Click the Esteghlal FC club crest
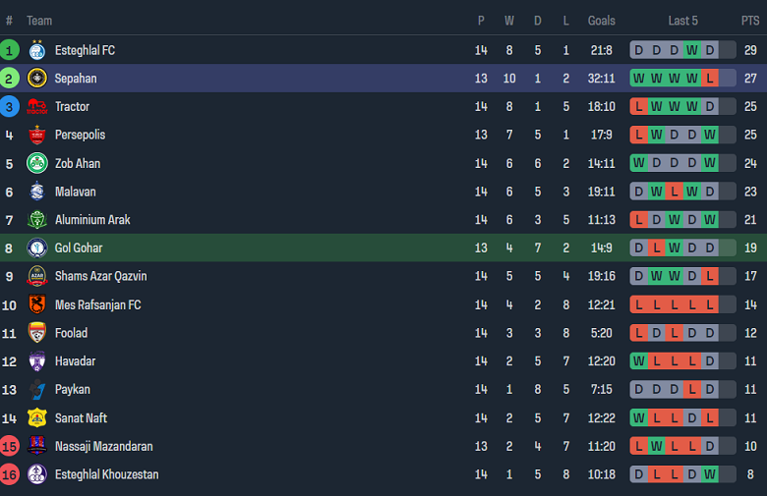 click(x=37, y=50)
